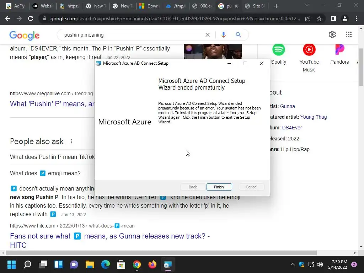Click the browser back arrow
Viewport: 364px width, 273px height.
tap(8, 18)
